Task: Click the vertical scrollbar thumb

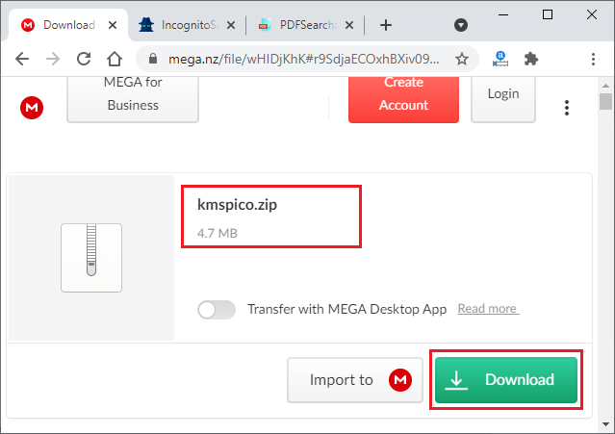Action: coord(605,102)
